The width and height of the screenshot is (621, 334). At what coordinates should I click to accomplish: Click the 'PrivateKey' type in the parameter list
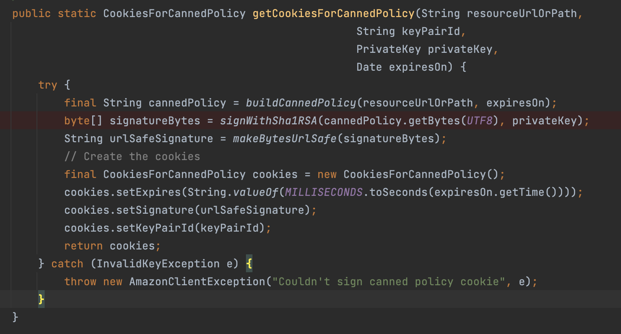coord(389,49)
